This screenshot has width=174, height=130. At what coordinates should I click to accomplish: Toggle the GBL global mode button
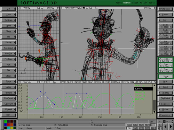135,125
